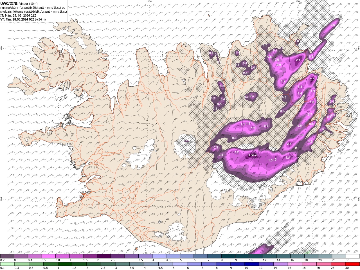Click the lower-row legend swatch starting at 4

point(151,264)
